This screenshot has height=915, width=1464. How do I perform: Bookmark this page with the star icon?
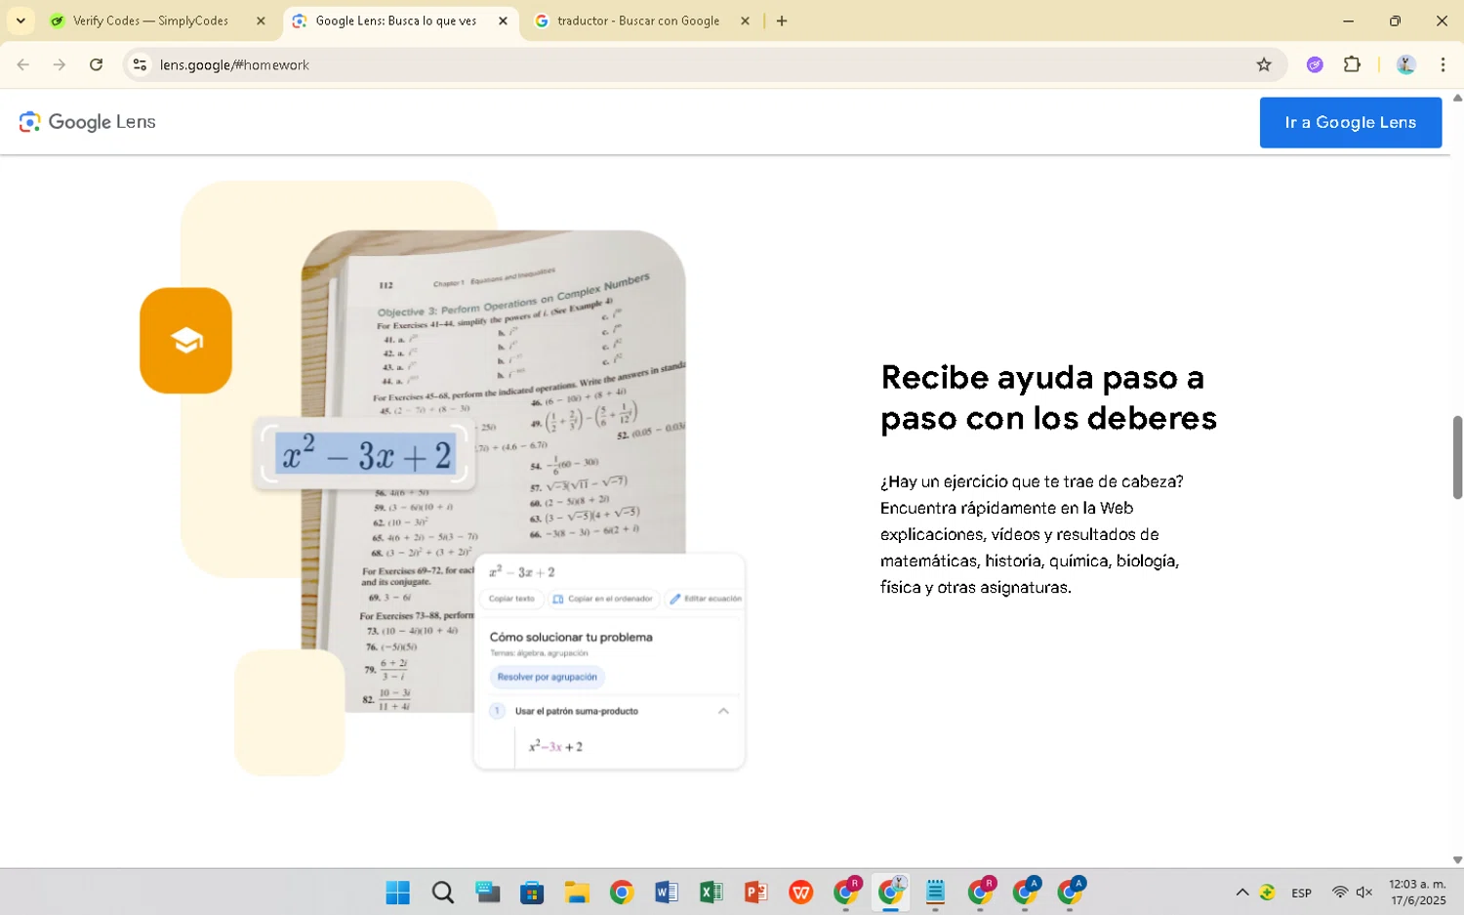coord(1264,64)
